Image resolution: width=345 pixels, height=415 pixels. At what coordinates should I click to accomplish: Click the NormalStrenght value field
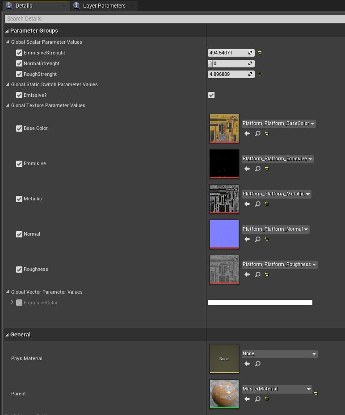[231, 63]
